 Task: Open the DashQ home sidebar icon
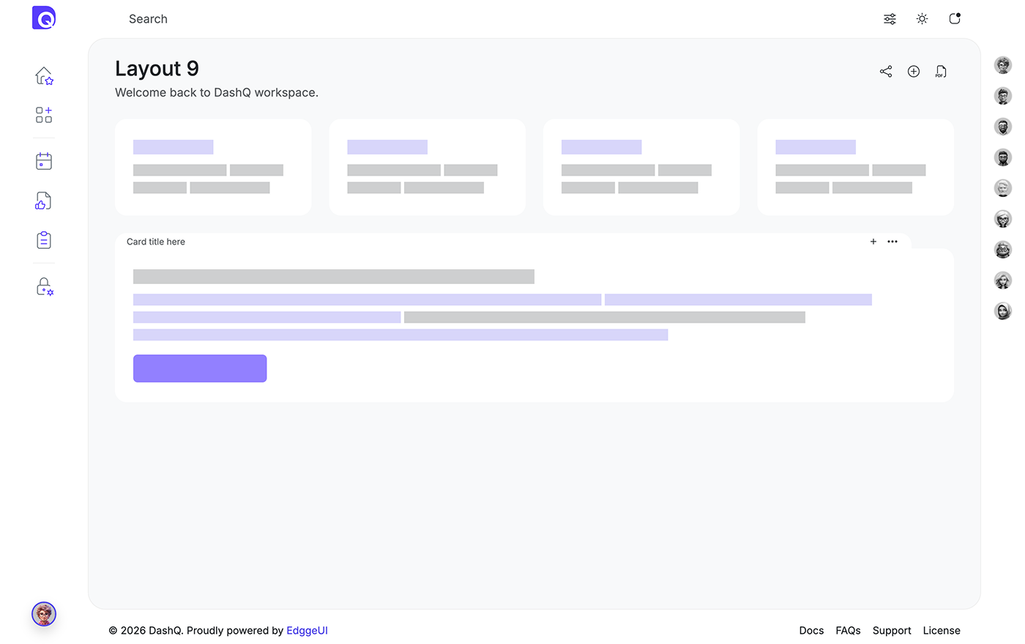tap(43, 76)
